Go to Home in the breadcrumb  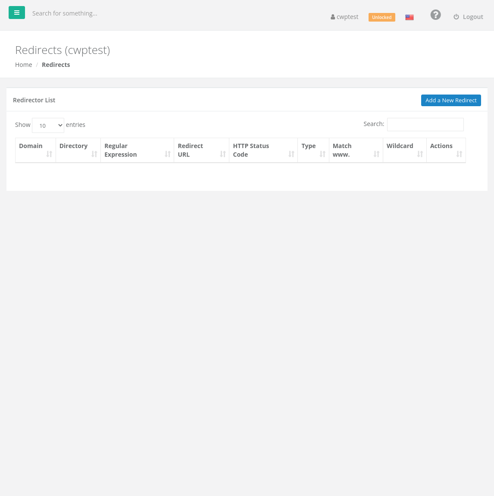point(24,64)
